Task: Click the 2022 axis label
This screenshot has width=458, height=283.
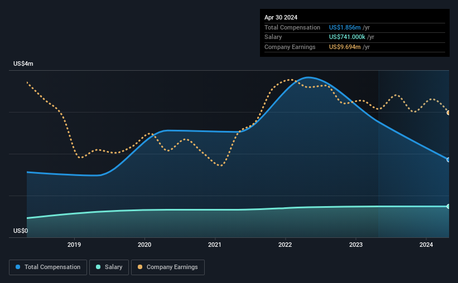Action: 285,245
